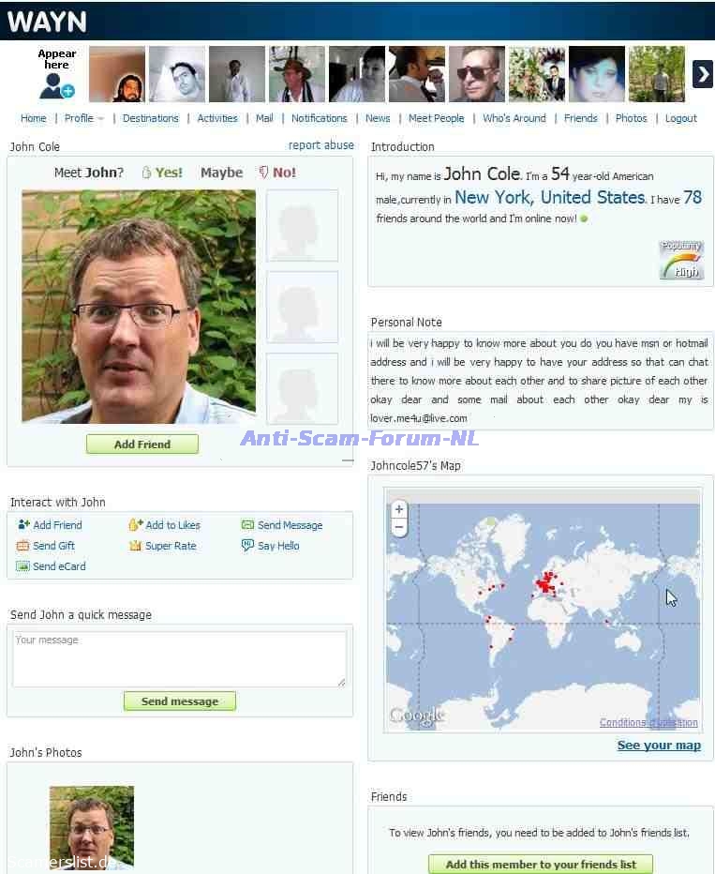Viewport: 715px width, 874px height.
Task: Choose No! for meeting John
Action: (x=278, y=173)
